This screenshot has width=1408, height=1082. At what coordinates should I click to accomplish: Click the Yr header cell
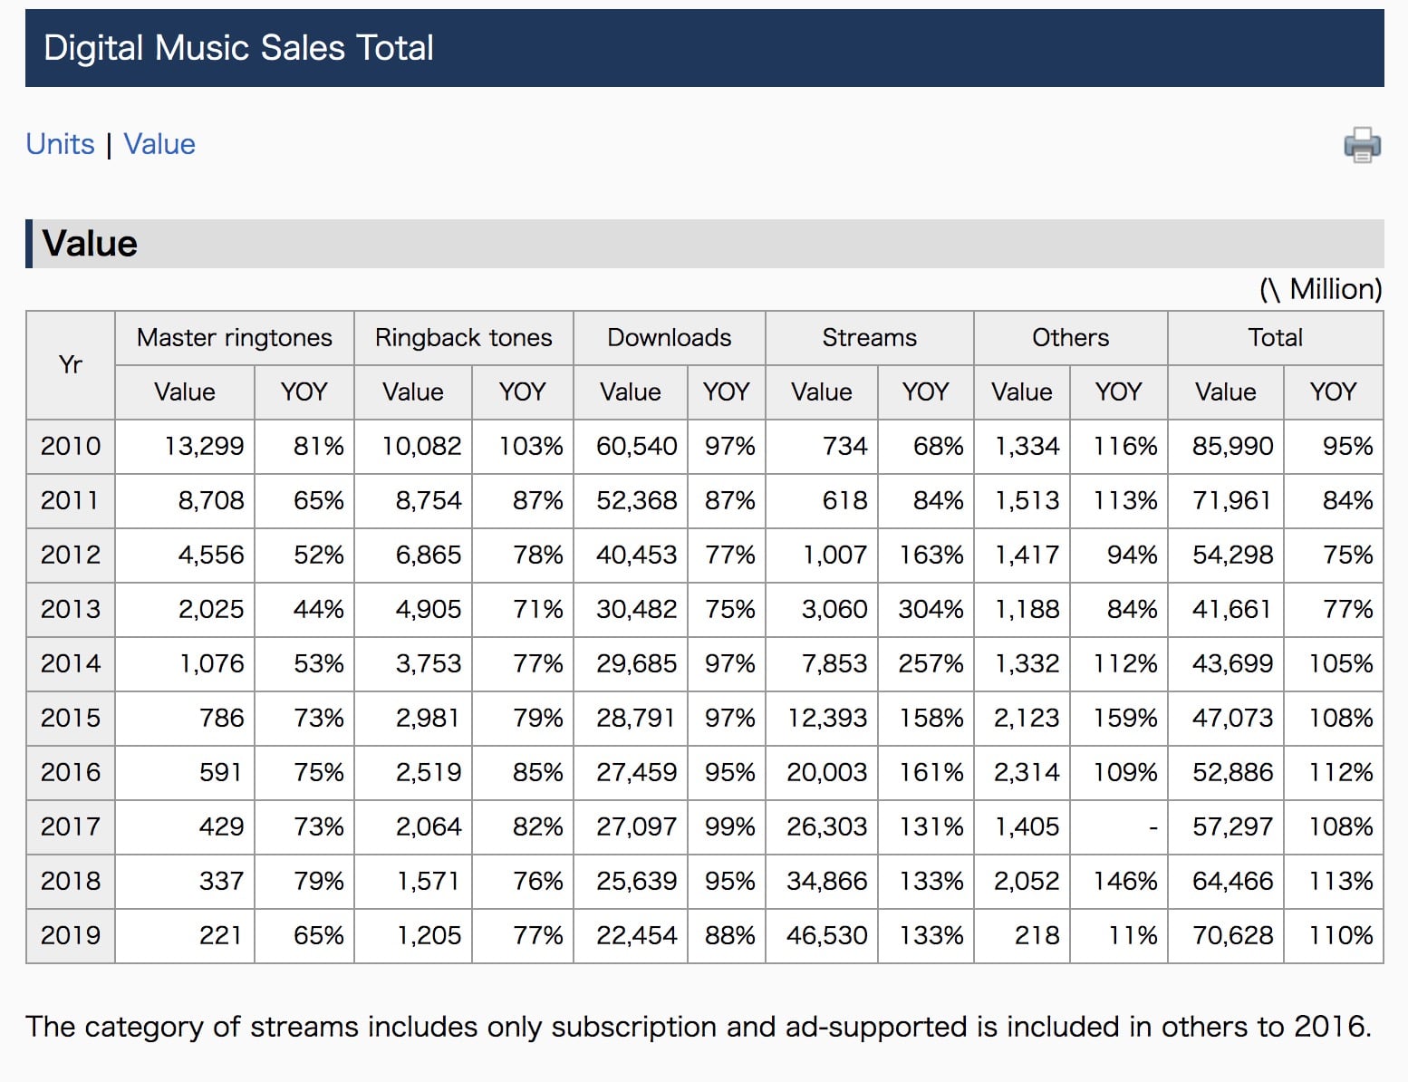(71, 365)
